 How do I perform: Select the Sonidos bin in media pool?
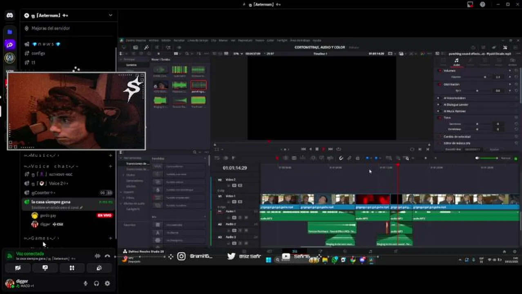point(131,65)
